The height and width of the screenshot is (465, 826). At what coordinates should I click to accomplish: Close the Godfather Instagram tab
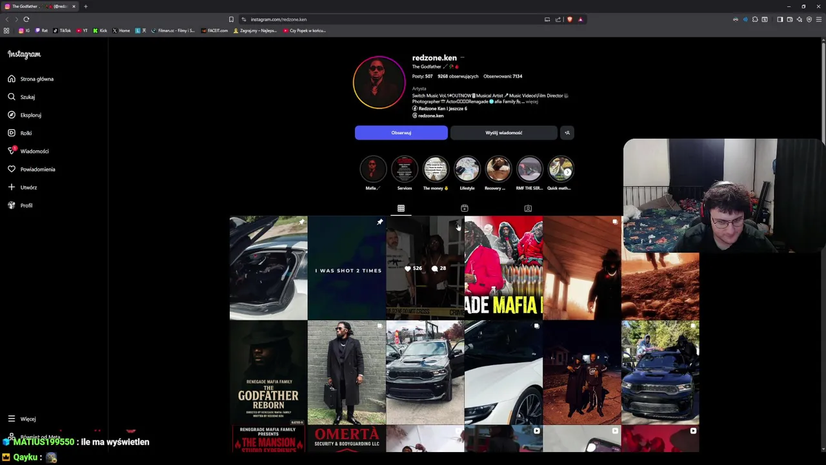click(74, 6)
